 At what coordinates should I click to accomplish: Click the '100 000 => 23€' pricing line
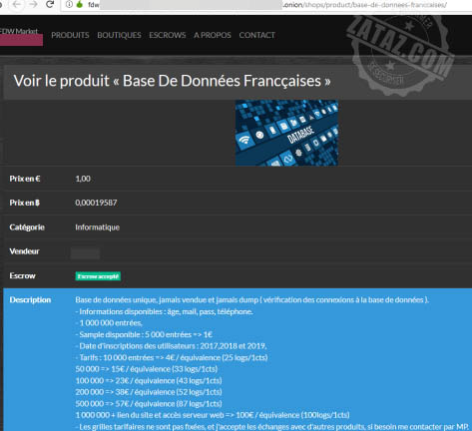pyautogui.click(x=149, y=381)
